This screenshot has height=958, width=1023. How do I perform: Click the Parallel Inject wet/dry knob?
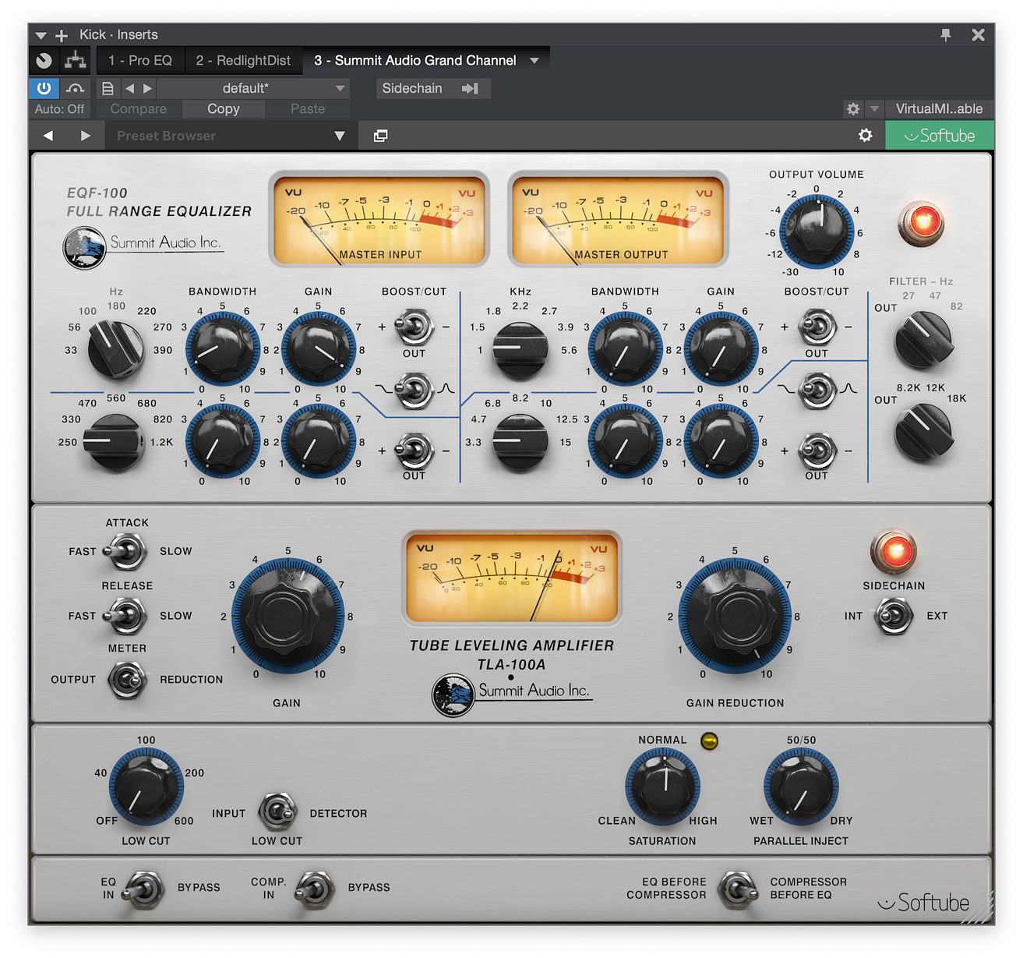pyautogui.click(x=801, y=787)
